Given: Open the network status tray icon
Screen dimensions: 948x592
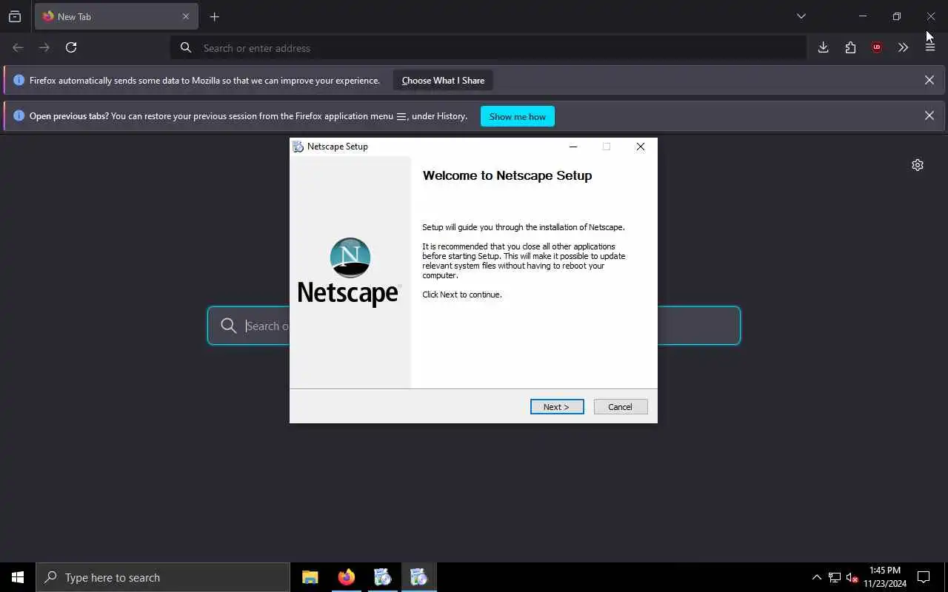Looking at the screenshot, I should 835,577.
